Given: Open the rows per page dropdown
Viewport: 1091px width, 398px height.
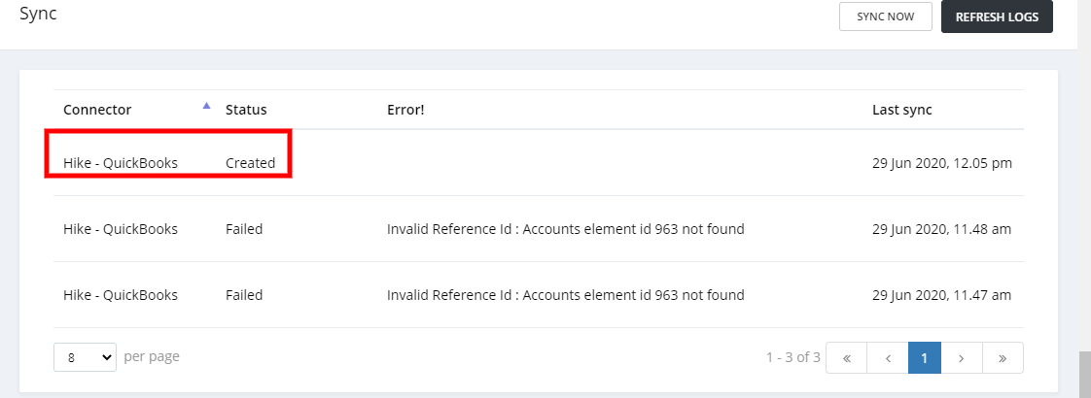Looking at the screenshot, I should click(85, 357).
